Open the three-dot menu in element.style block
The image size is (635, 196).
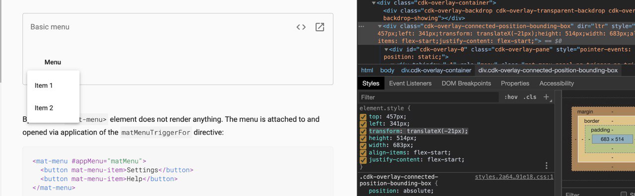(x=546, y=166)
